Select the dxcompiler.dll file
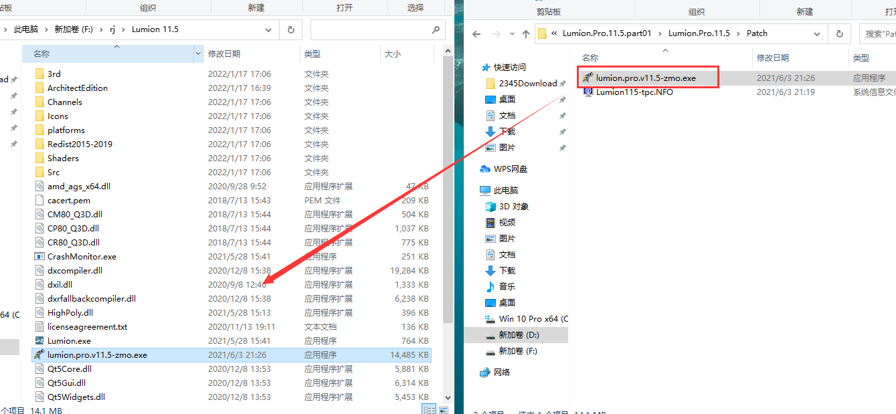This screenshot has width=896, height=414. (x=75, y=270)
